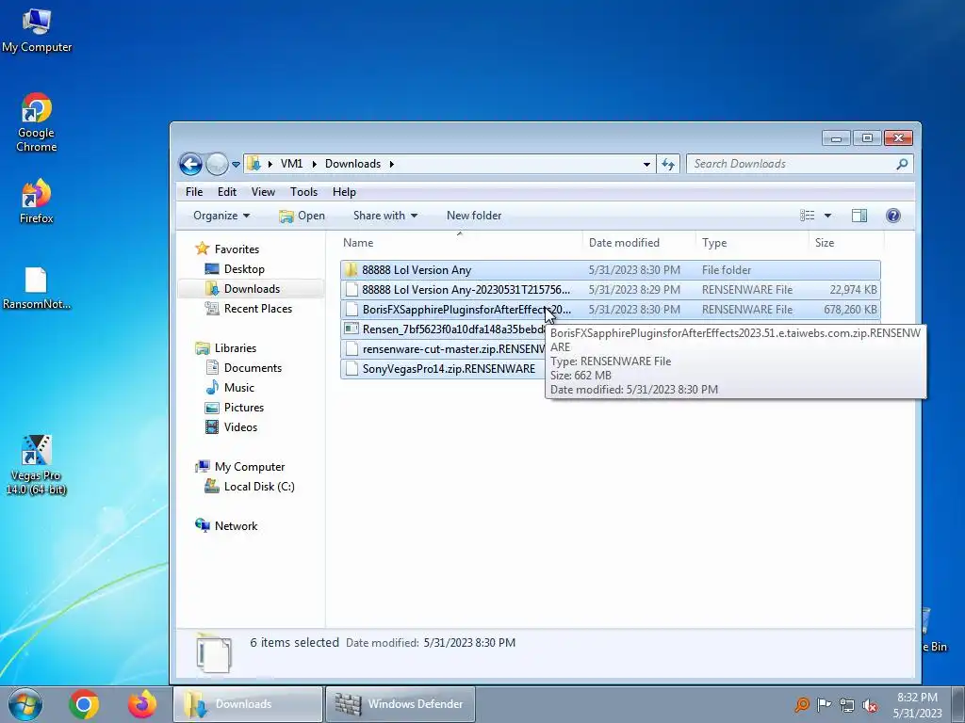Open Music library
The width and height of the screenshot is (965, 723).
point(238,387)
